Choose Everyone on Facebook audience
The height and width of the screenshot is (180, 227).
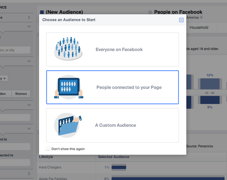tap(112, 49)
